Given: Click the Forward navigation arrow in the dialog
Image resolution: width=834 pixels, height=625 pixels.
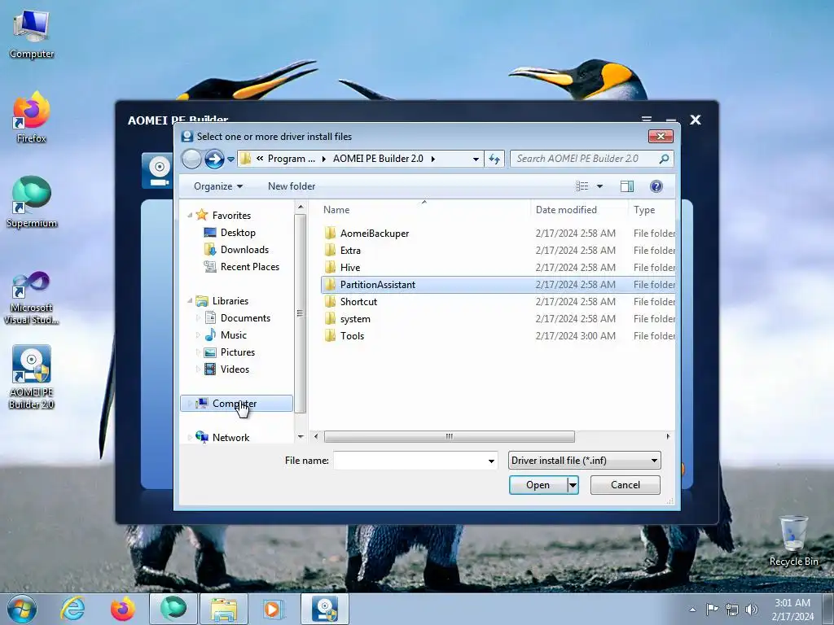Looking at the screenshot, I should tap(214, 159).
